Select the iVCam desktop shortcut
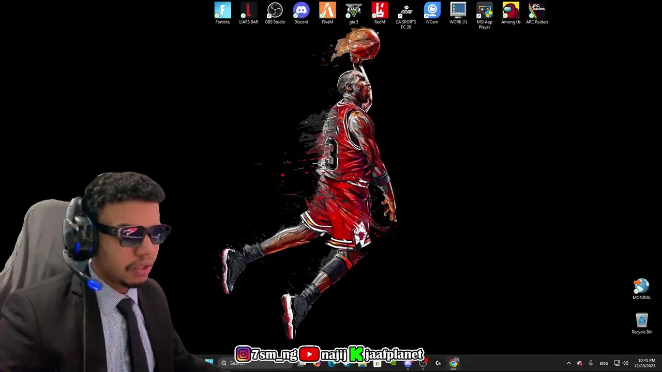 pos(432,13)
